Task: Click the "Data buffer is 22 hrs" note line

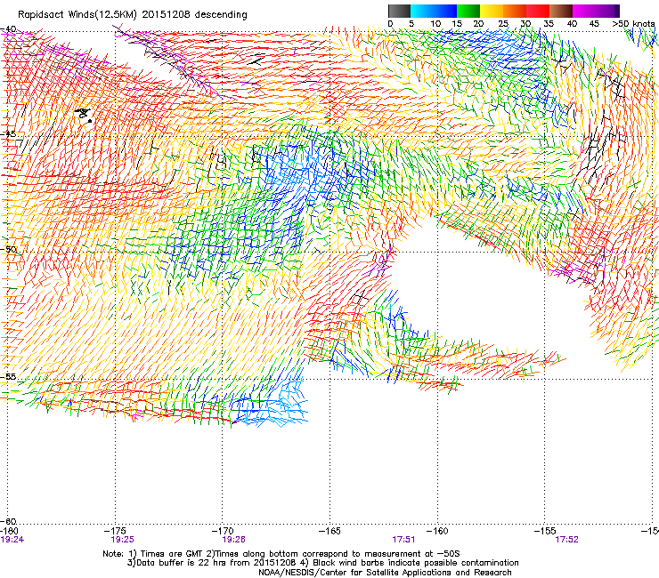Action: (322, 563)
